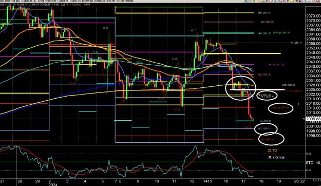Select the STO stochastic value readout

[x=313, y=163]
